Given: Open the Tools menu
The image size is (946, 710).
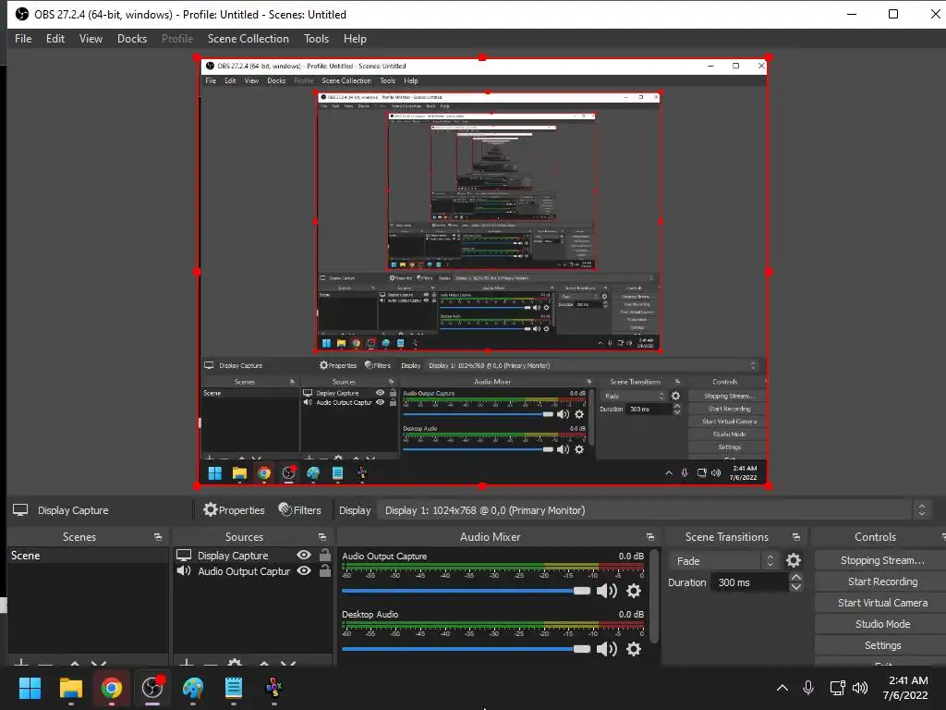Looking at the screenshot, I should point(316,39).
